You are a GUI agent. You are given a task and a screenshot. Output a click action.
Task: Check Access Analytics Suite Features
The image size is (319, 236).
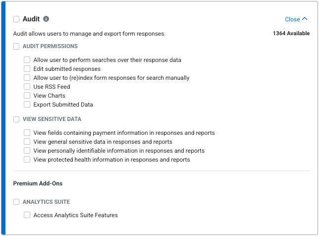tap(27, 215)
